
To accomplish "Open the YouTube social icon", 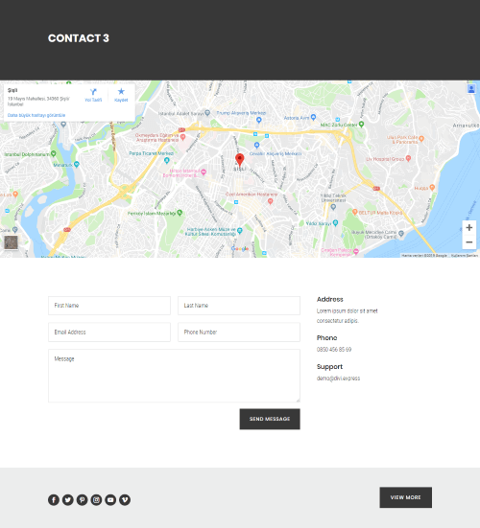I will pos(110,499).
